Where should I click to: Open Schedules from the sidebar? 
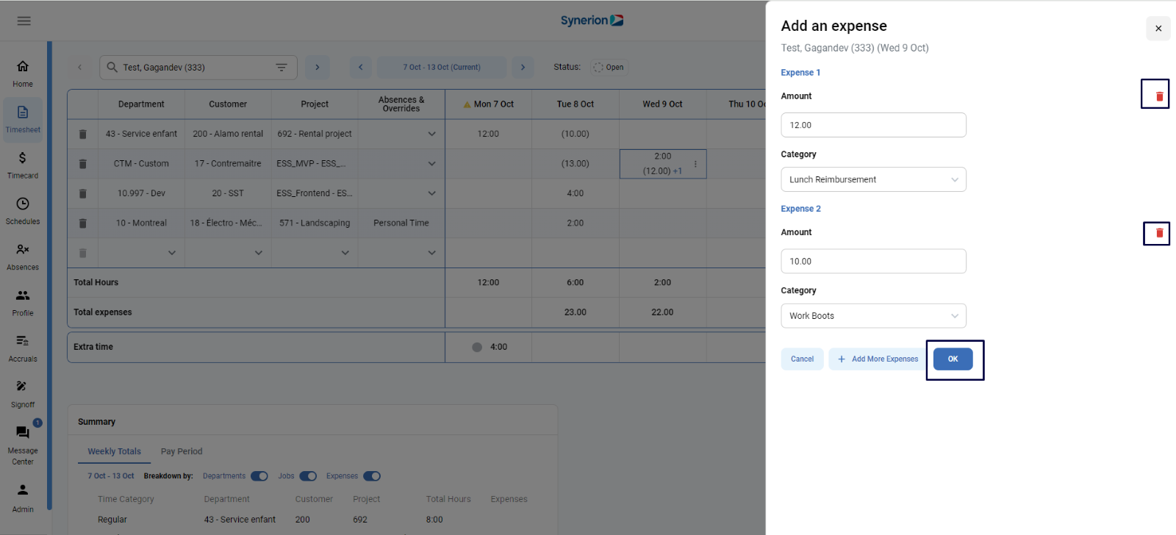pos(23,211)
